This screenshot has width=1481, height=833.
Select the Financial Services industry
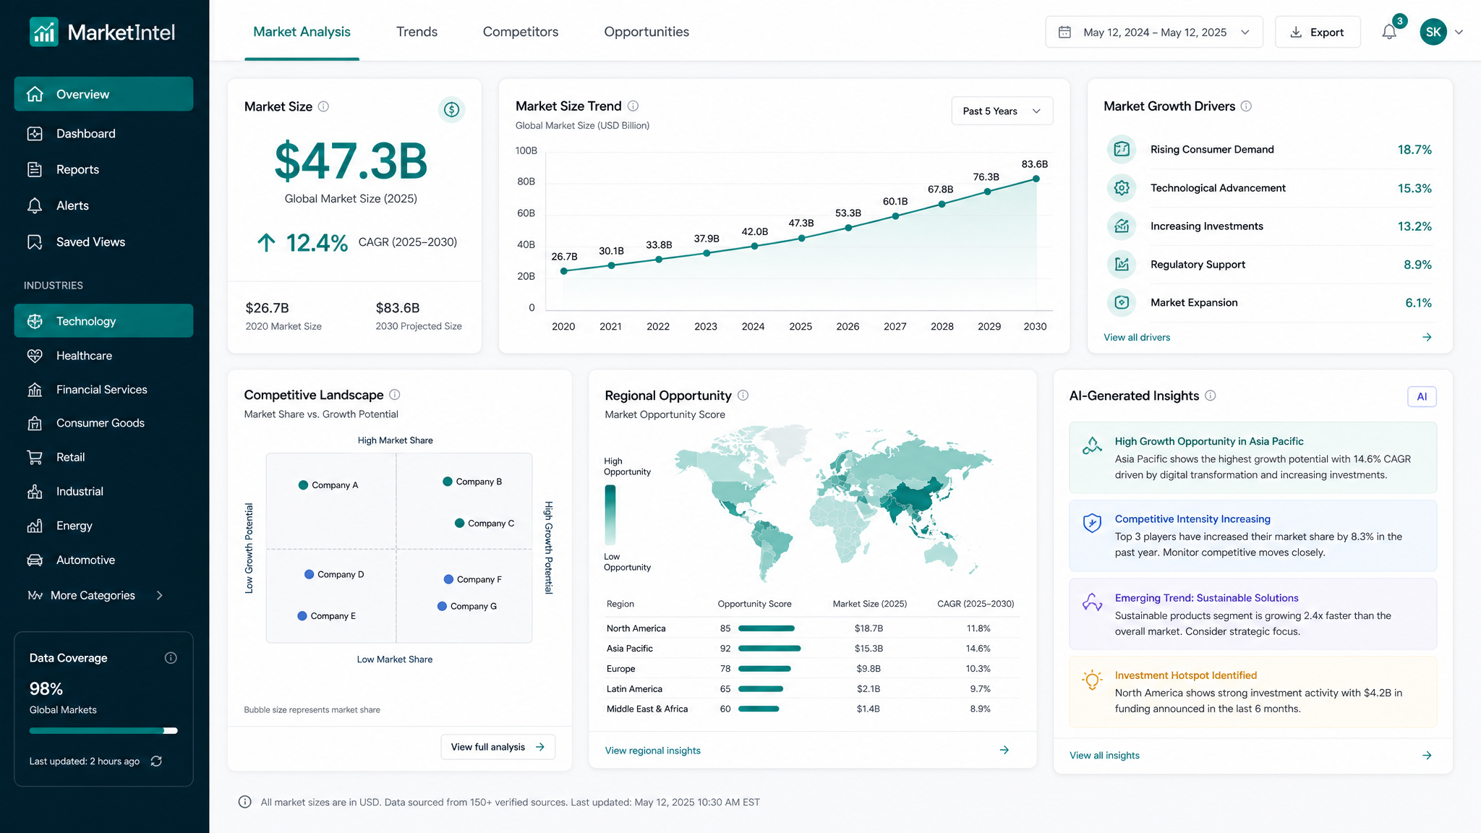103,389
